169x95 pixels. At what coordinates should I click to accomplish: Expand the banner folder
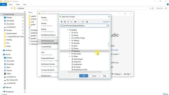70,35
